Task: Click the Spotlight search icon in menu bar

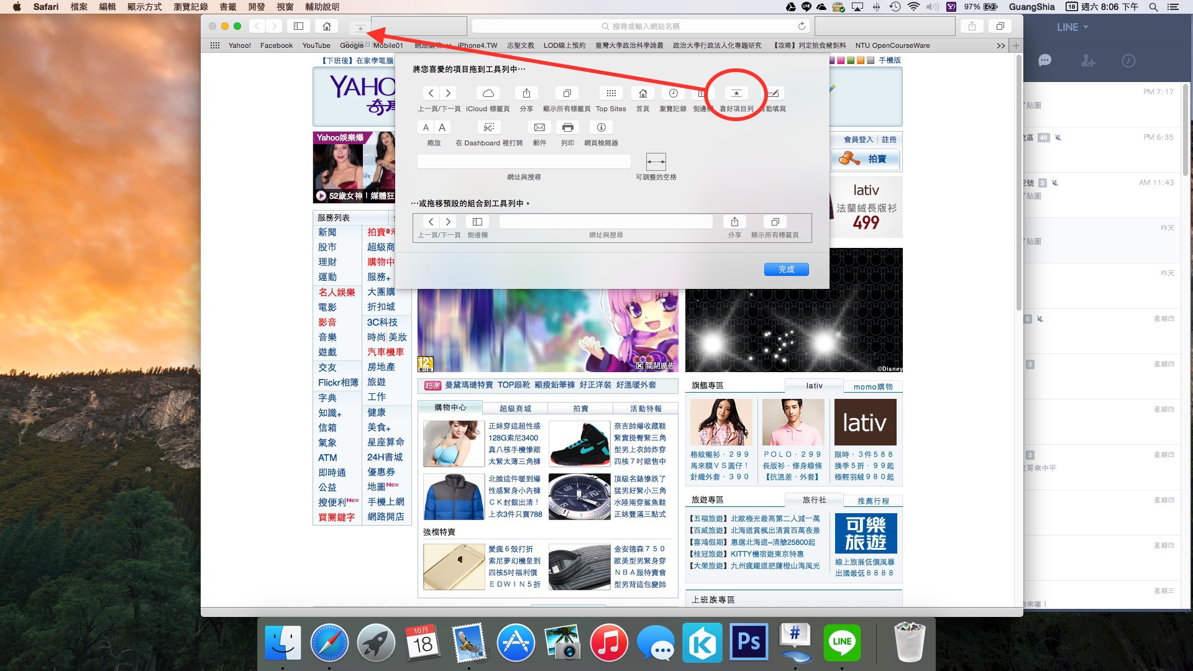Action: pos(1153,7)
